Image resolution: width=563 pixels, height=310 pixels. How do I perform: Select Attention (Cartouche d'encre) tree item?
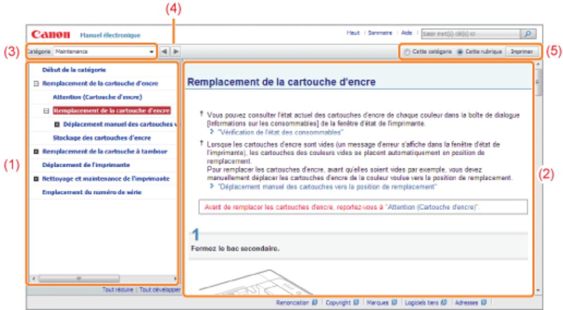coord(97,97)
